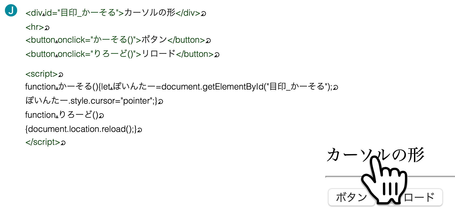Viewport: 455px width, 209px height.
Task: Click the line-break mark after <hr>
Action: point(47,28)
